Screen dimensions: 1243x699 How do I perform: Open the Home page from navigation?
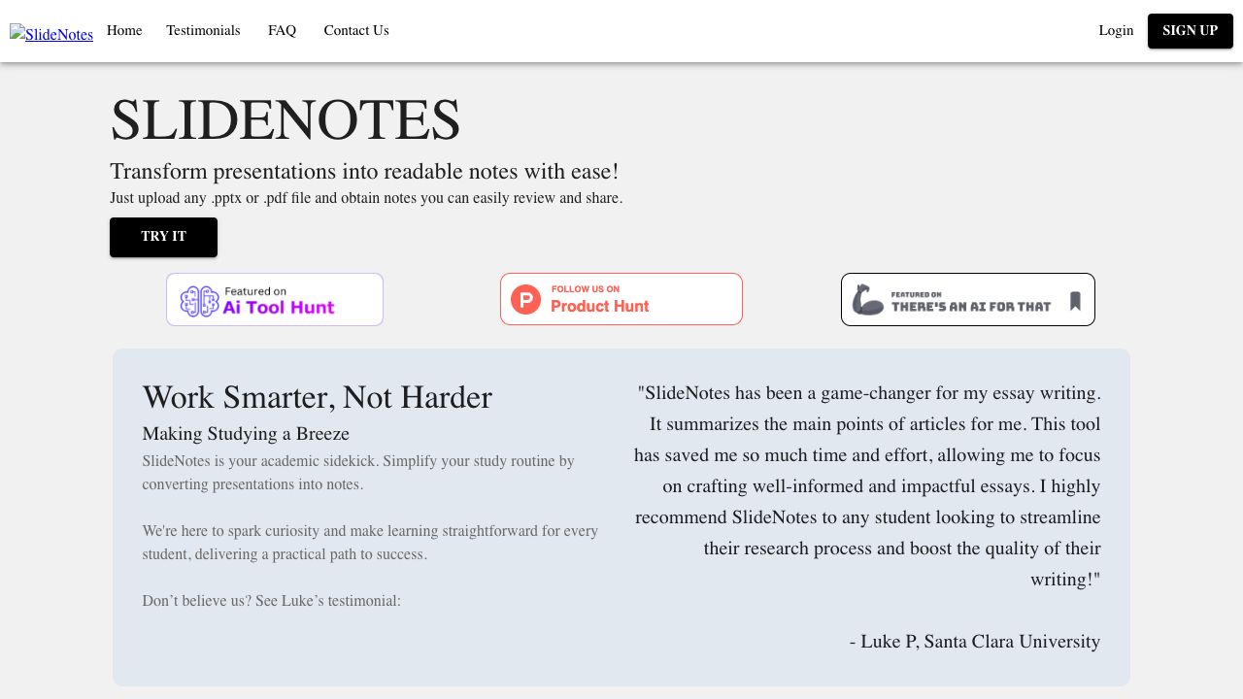pos(124,31)
